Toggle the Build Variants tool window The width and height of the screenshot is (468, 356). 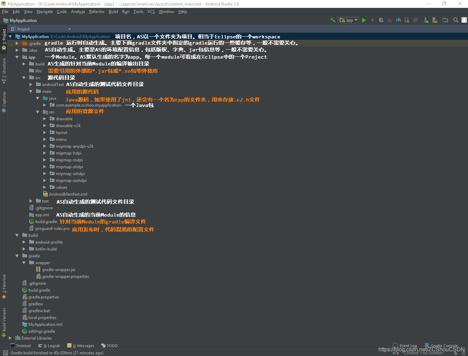pyautogui.click(x=4, y=323)
